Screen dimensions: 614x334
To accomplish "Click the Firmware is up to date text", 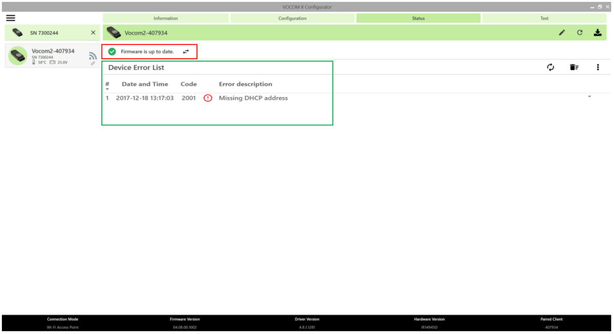I will [148, 52].
